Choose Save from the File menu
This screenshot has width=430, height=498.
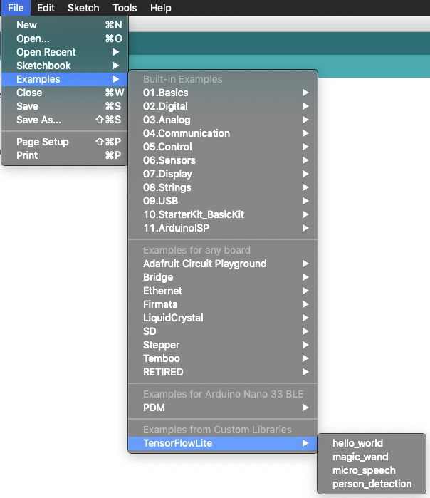(x=64, y=106)
